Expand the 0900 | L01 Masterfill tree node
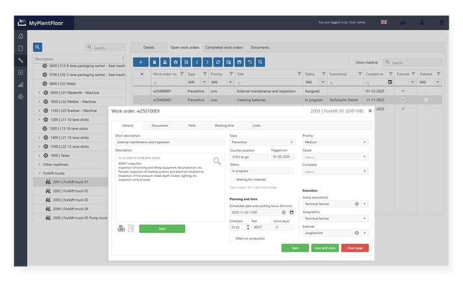This screenshot has height=283, width=463. pos(39,92)
